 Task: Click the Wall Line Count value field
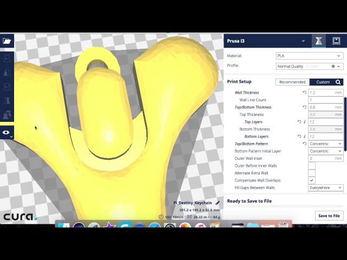pos(326,100)
